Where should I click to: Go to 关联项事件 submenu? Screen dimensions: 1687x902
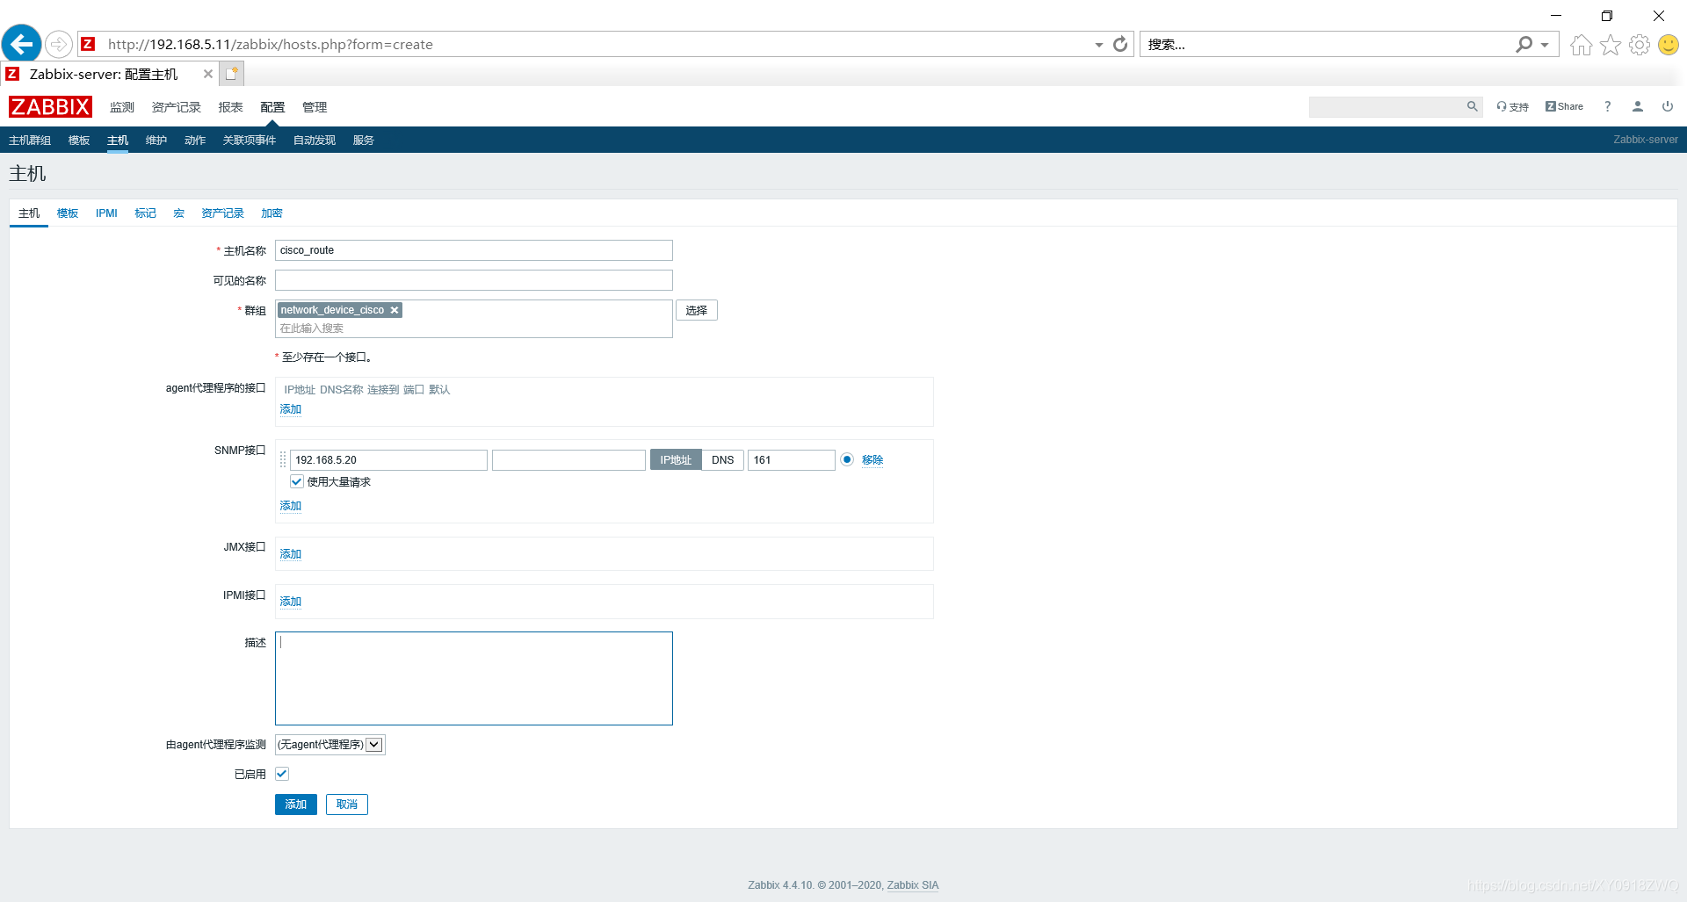click(x=250, y=141)
